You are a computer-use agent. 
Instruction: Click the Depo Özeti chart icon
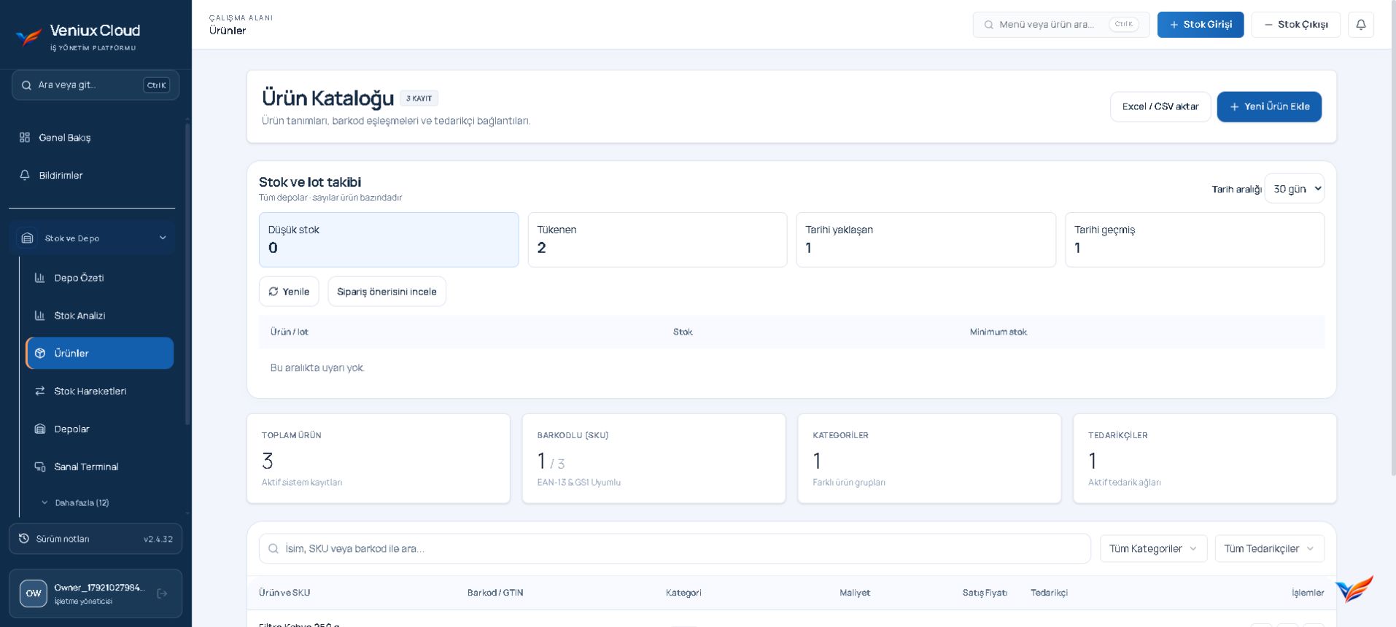pos(40,278)
